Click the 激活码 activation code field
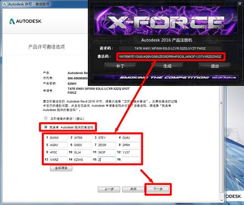Image resolution: width=244 pixels, height=205 pixels. click(170, 57)
